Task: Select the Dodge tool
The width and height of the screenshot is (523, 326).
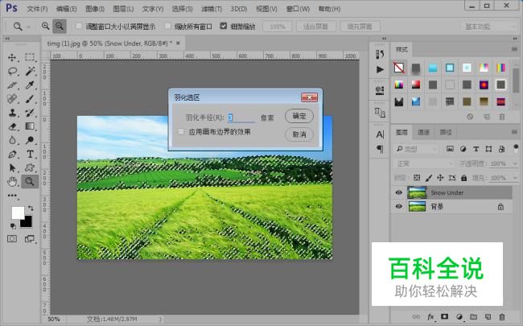Action: [30, 140]
